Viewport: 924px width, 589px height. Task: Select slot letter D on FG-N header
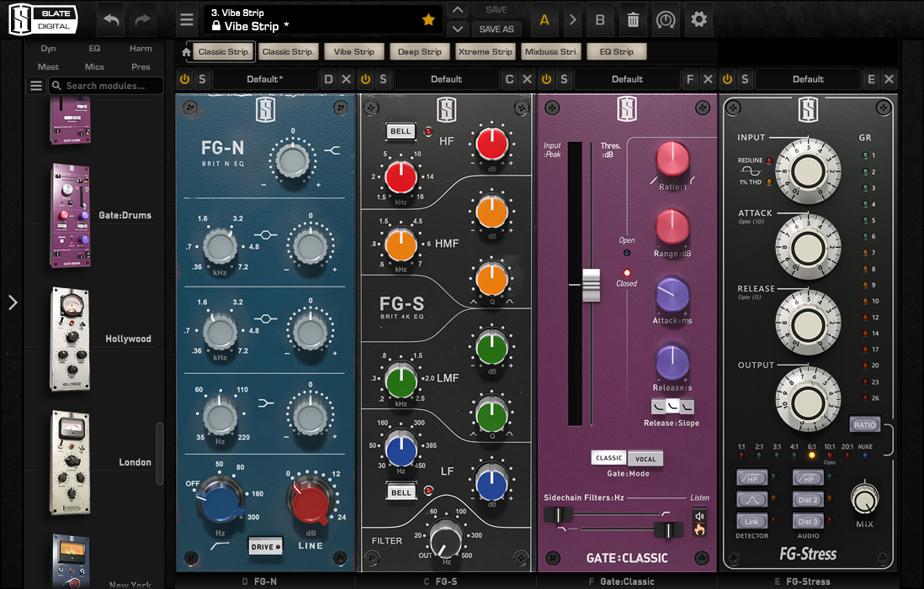pos(328,79)
